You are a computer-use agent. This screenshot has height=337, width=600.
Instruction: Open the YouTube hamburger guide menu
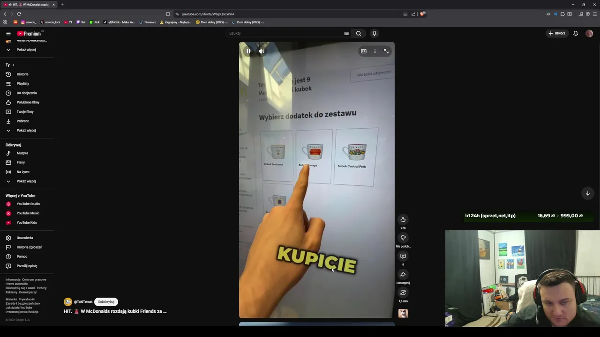click(x=8, y=33)
